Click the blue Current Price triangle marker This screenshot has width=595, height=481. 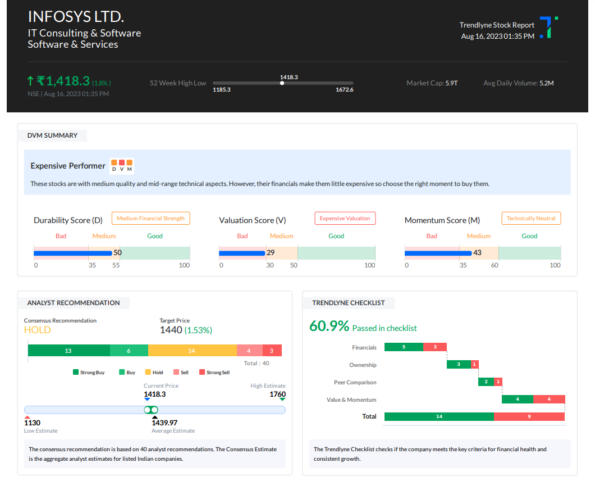coord(147,400)
